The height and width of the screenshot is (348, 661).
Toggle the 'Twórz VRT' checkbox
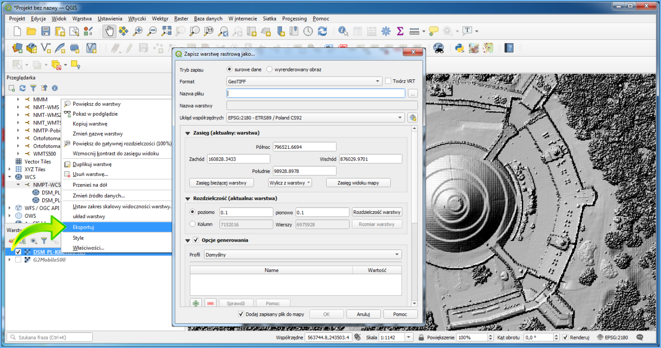pos(388,81)
